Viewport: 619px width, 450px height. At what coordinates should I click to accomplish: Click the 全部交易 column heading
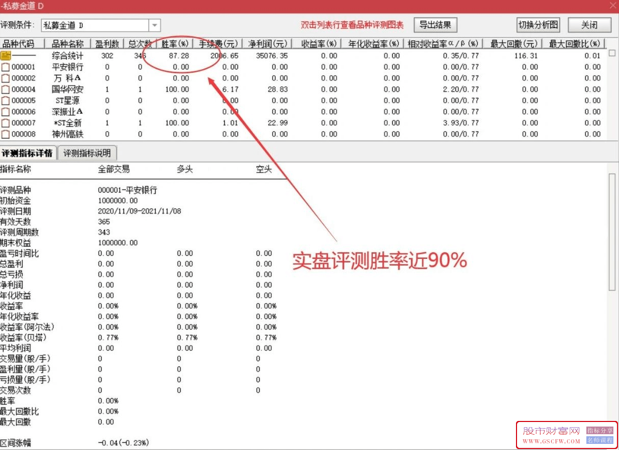(x=114, y=169)
